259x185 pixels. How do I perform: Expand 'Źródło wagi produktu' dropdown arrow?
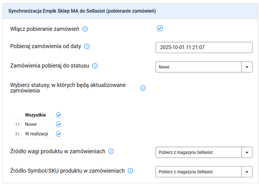click(247, 152)
